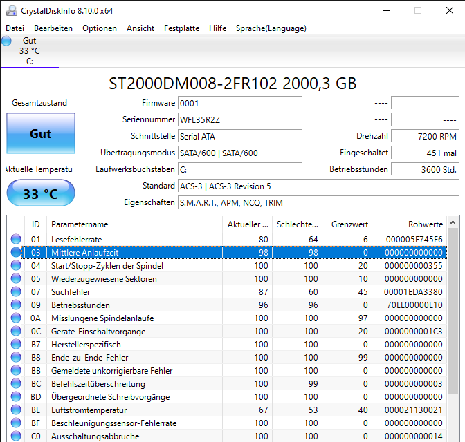The height and width of the screenshot is (442, 465).
Task: Click the Drehzahl field 7200 RPM
Action: click(x=425, y=137)
